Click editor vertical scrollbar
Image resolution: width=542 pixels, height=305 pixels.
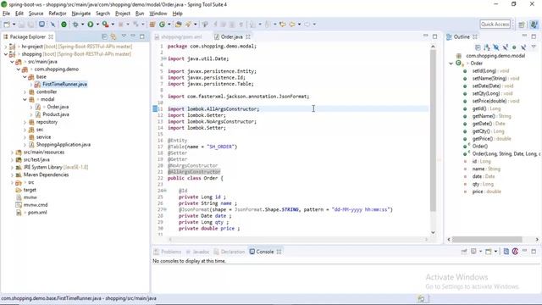(x=433, y=131)
